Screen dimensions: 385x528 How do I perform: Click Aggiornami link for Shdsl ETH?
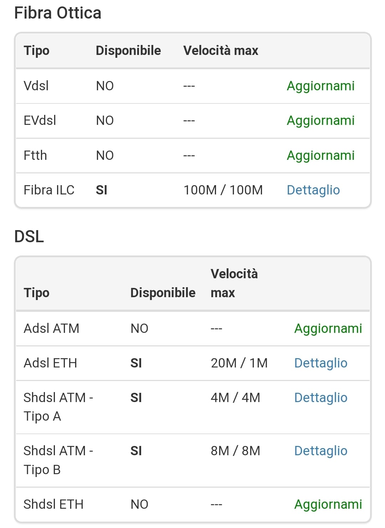(328, 504)
